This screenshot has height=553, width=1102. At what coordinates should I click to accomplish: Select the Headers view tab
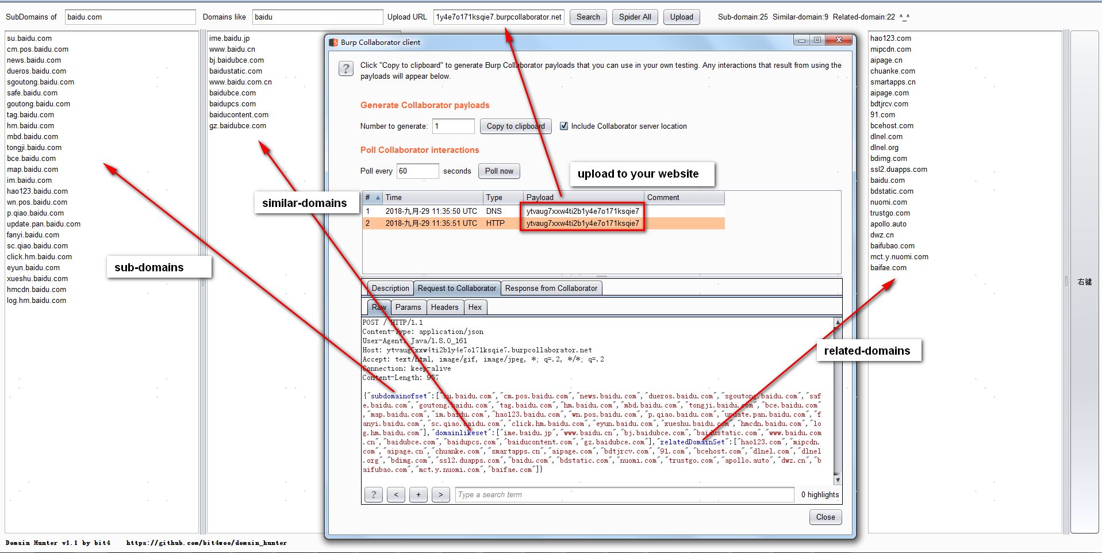445,307
